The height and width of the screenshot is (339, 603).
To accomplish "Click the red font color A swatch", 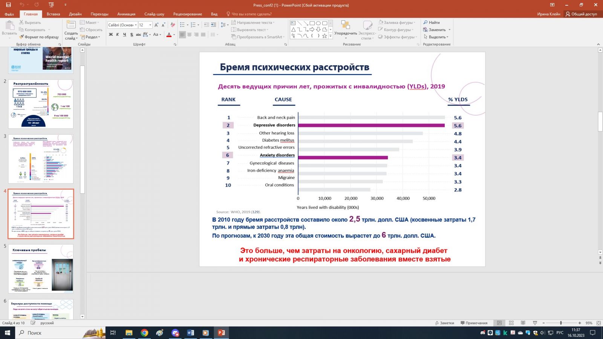I will [x=169, y=35].
